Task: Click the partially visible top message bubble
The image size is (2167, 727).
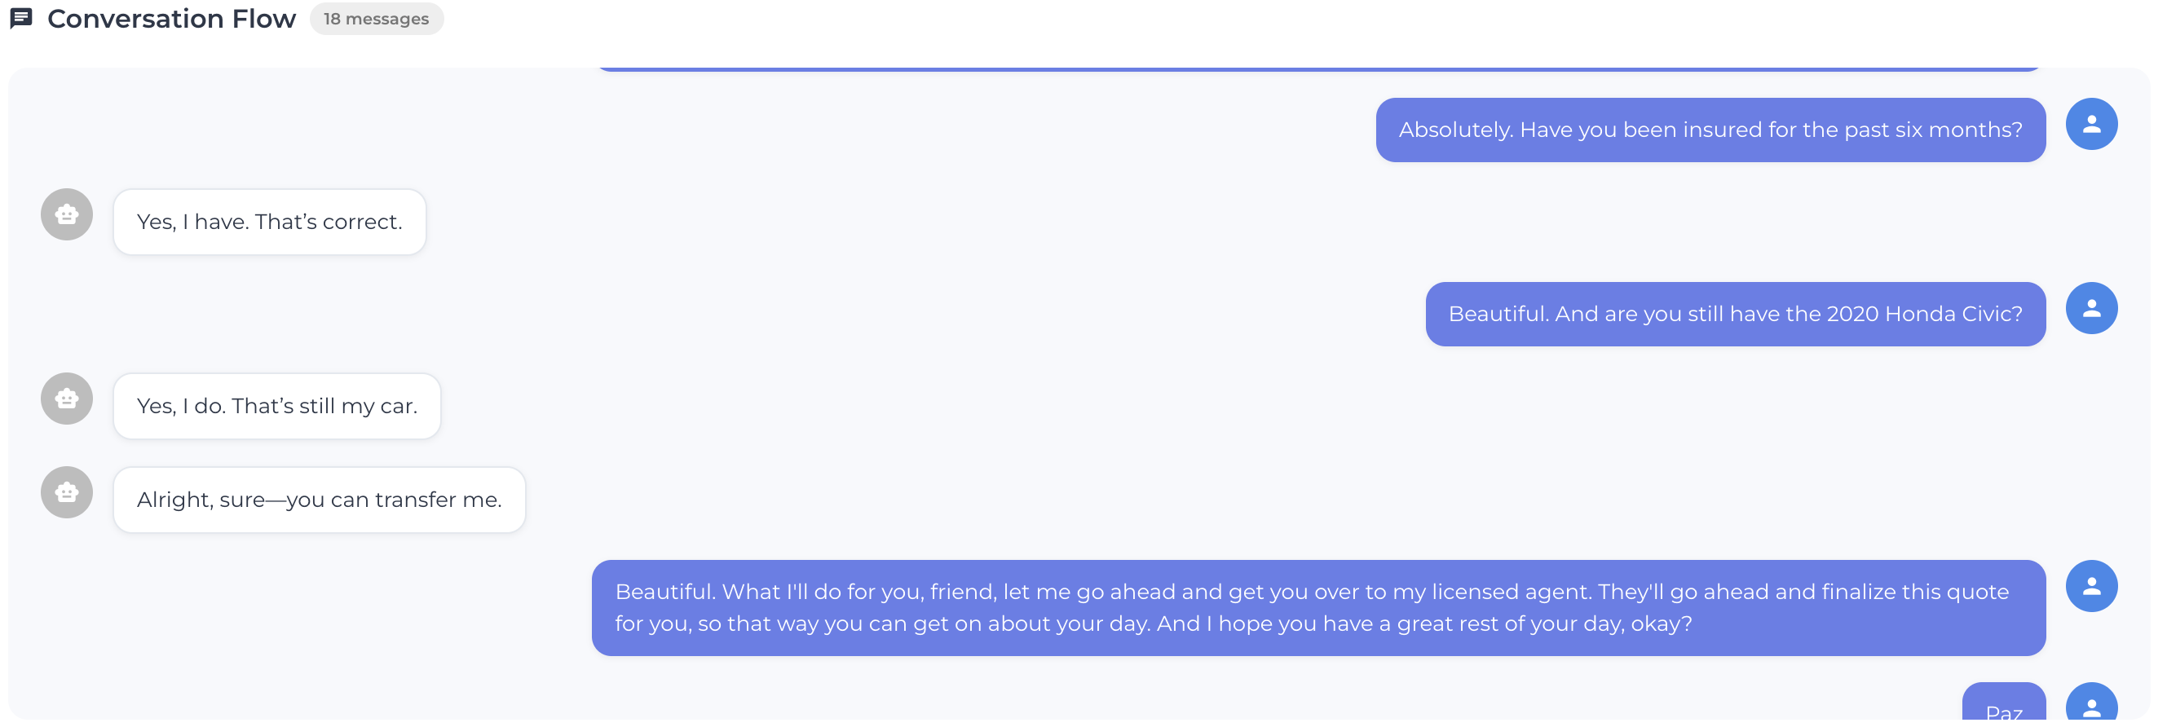Action: 1321,68
